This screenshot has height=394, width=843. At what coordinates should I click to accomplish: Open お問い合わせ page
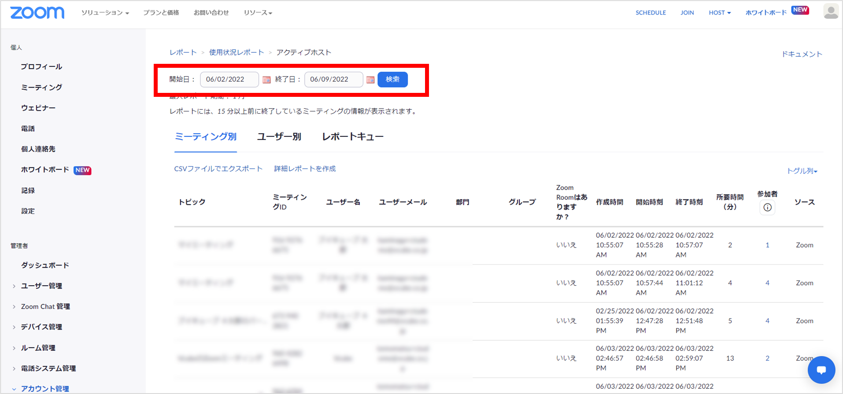(211, 13)
